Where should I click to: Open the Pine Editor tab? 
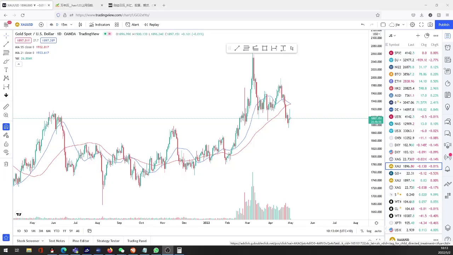pos(81,241)
